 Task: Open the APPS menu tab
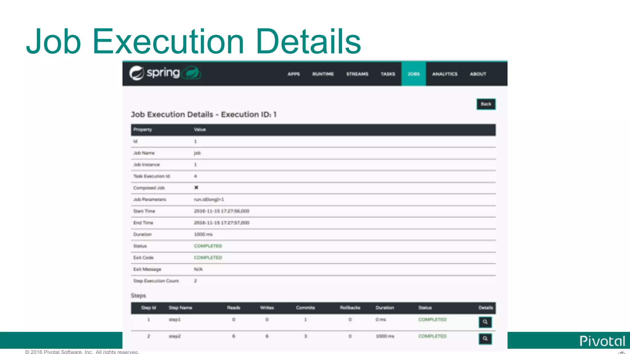click(293, 74)
